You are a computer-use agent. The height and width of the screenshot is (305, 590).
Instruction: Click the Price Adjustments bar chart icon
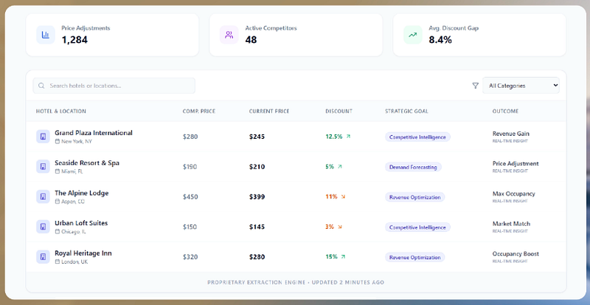coord(46,35)
